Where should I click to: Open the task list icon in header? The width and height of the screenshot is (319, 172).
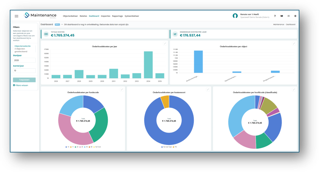tap(288, 16)
